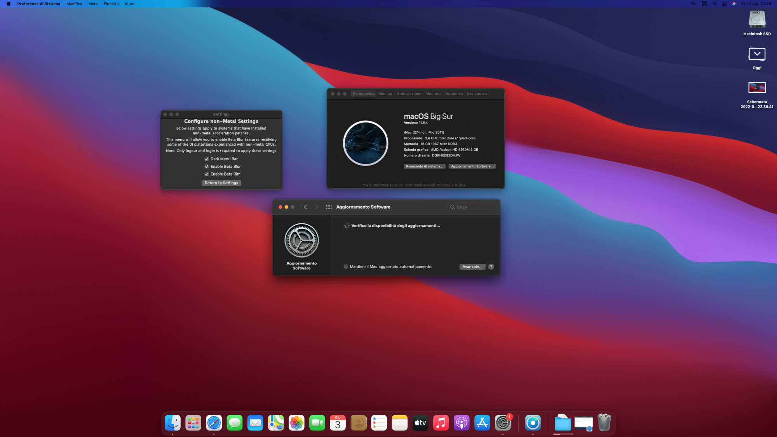
Task: Launch Launchpad from the Dock
Action: [x=193, y=423]
